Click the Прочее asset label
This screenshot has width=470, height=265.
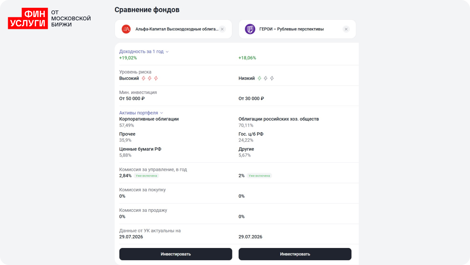click(x=127, y=134)
